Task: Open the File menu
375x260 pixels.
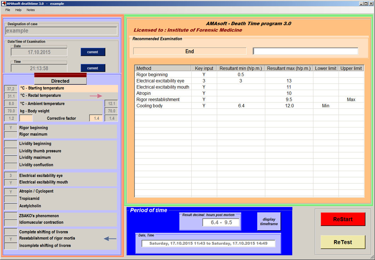Action: tap(7, 10)
